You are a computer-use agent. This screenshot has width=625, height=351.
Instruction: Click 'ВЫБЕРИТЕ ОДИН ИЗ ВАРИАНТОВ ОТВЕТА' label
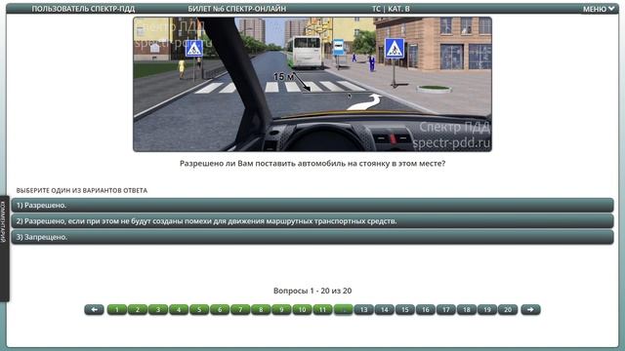coord(82,190)
